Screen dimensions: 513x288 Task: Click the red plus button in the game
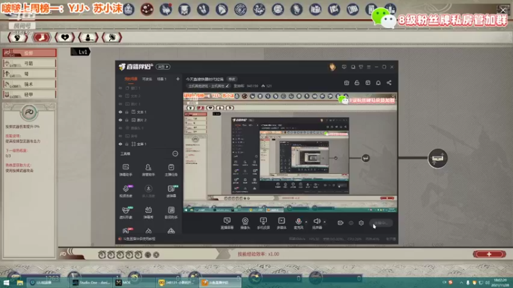coord(489,254)
